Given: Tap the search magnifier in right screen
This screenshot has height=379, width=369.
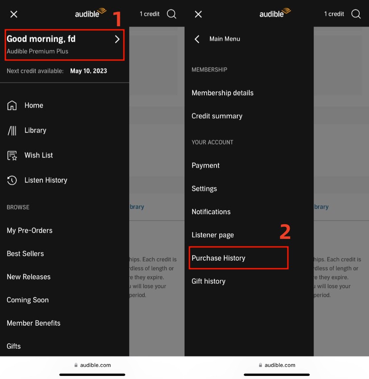Looking at the screenshot, I should tap(356, 14).
